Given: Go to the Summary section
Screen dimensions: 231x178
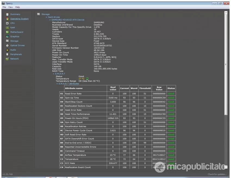Looking at the screenshot, I should 15,14.
